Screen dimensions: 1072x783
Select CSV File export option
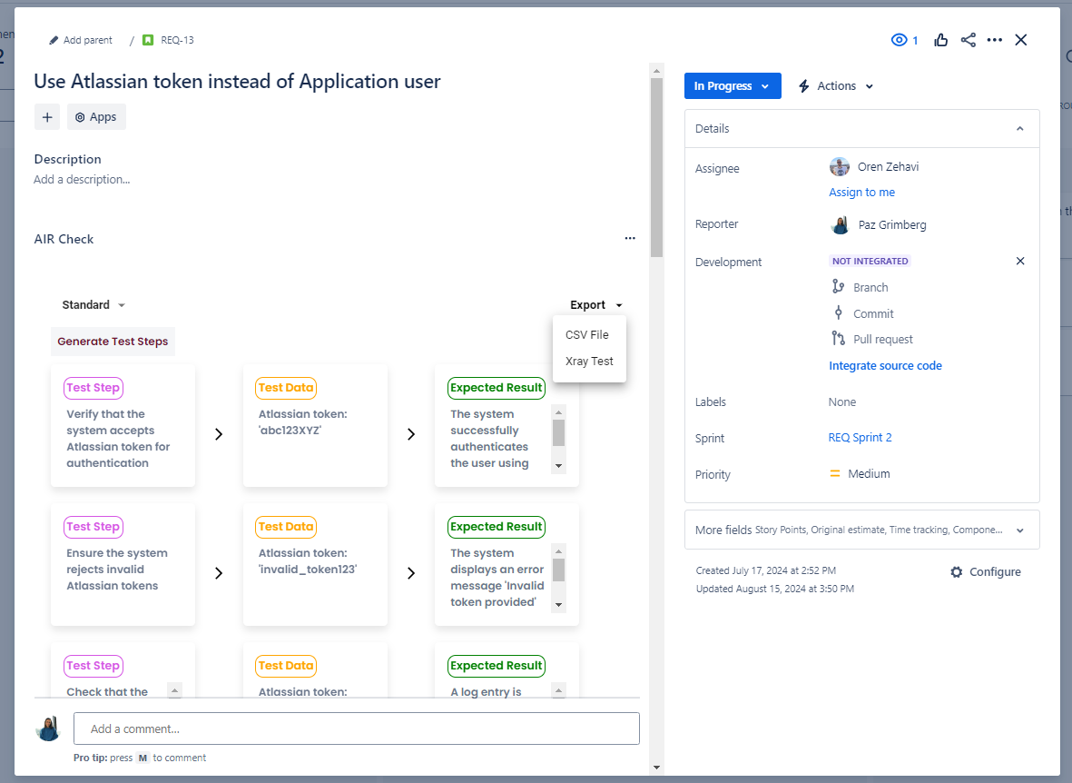tap(587, 335)
